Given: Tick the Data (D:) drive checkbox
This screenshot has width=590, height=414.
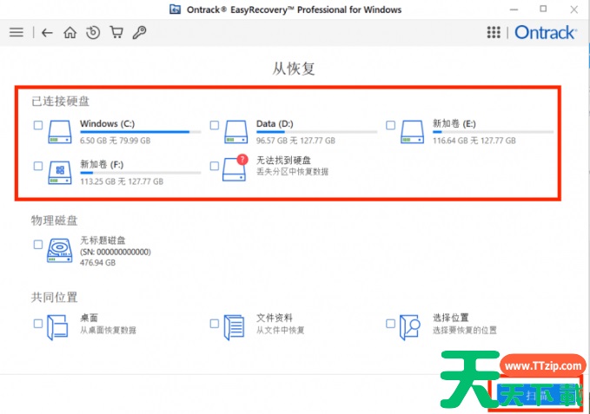Looking at the screenshot, I should click(215, 126).
